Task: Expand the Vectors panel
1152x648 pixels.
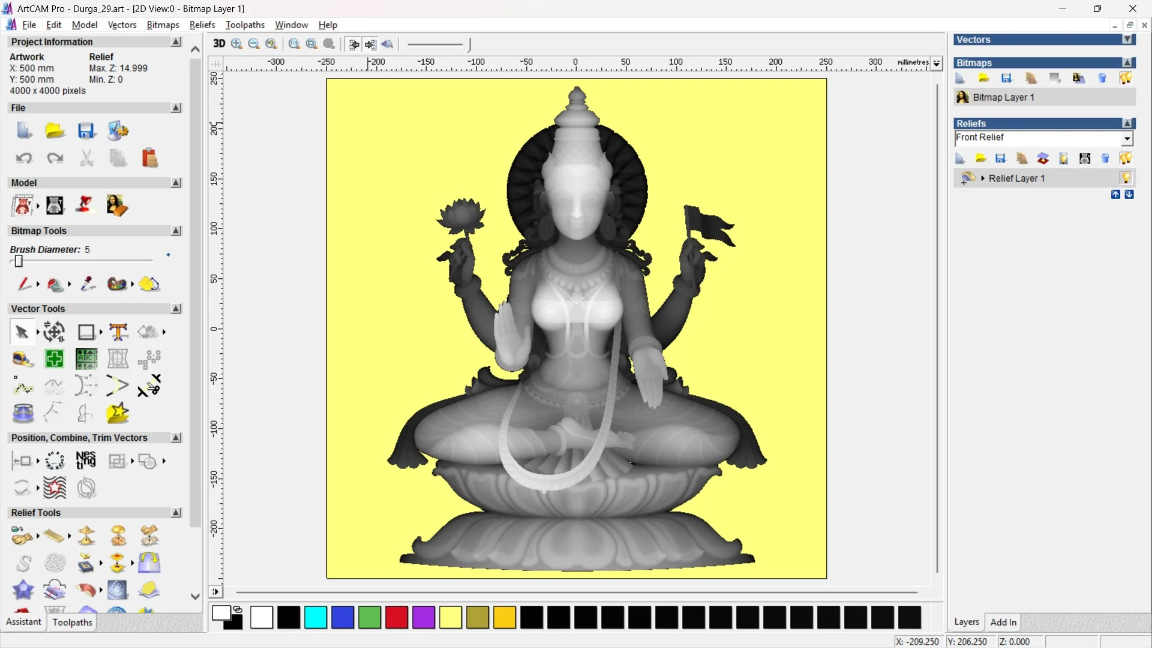Action: [1127, 40]
